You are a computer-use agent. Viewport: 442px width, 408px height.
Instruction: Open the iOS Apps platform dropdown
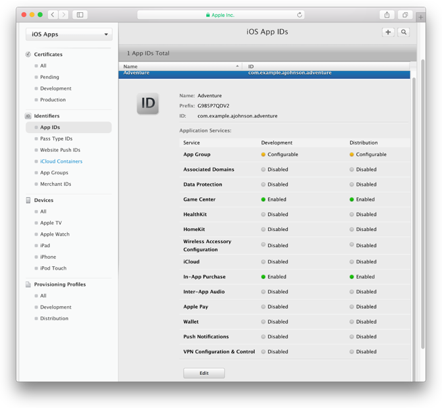point(69,34)
